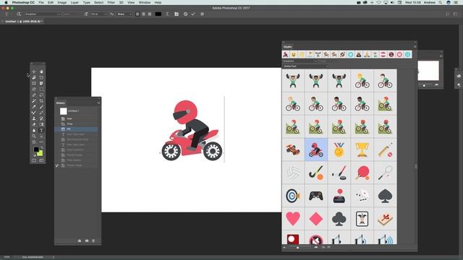This screenshot has width=463, height=260.
Task: Select the Brush tool
Action: click(x=41, y=107)
